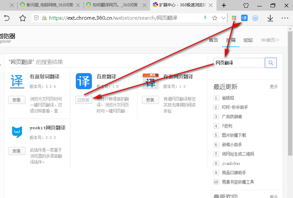Viewport: 293px width, 198px height.
Task: Click the 已安装 button for 百度翻译
Action: click(84, 100)
